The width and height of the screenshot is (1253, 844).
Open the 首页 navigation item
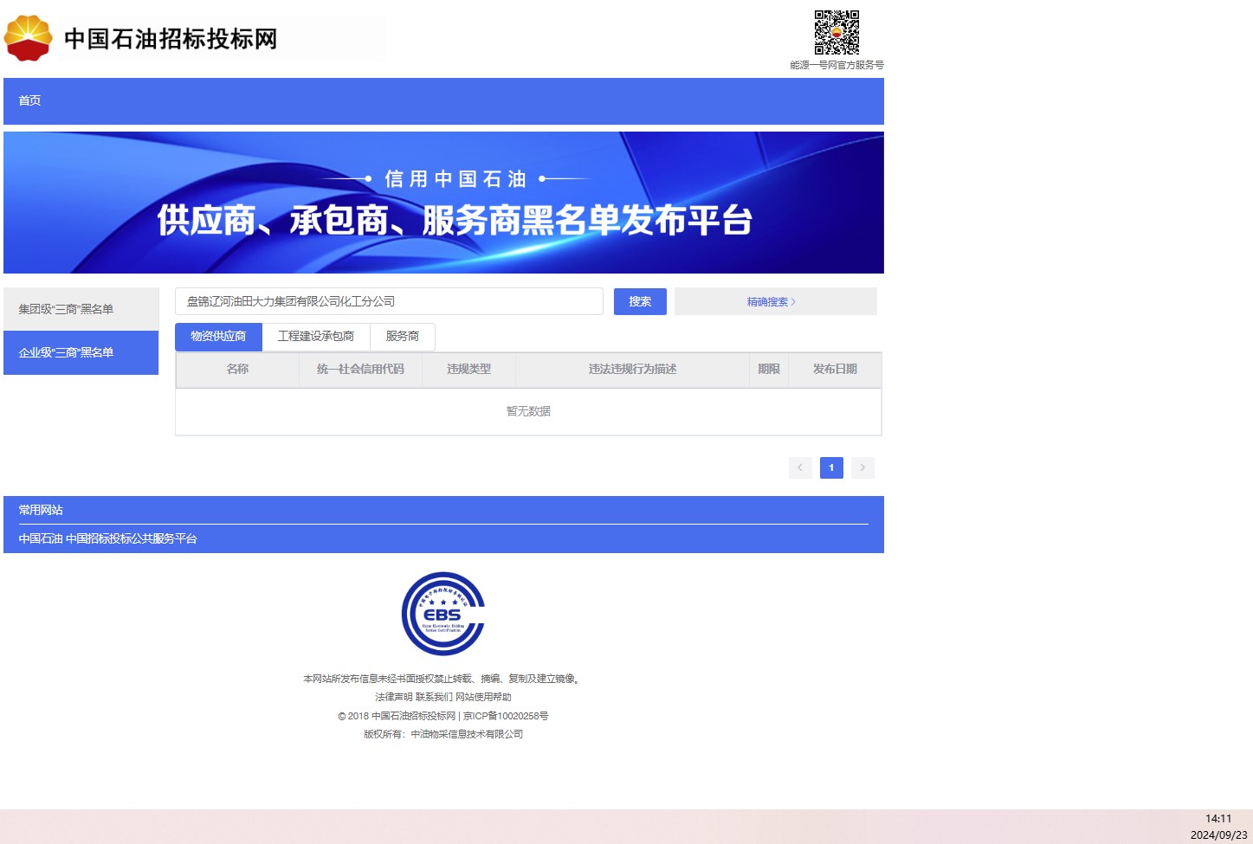coord(29,100)
